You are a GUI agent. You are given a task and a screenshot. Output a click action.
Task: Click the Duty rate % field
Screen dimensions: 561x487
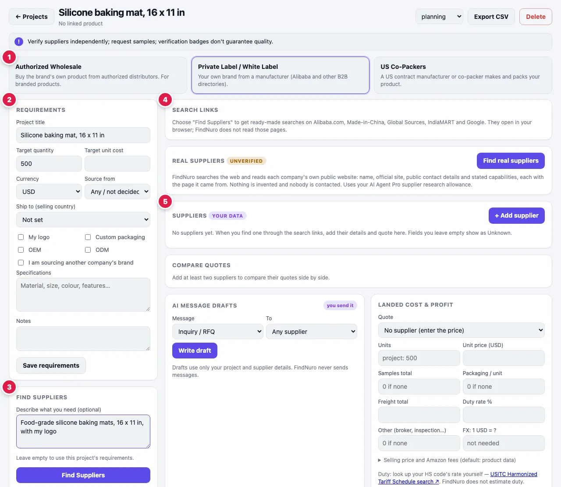504,415
